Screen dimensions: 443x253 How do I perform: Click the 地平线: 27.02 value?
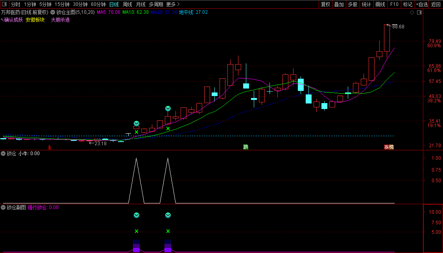pos(193,13)
